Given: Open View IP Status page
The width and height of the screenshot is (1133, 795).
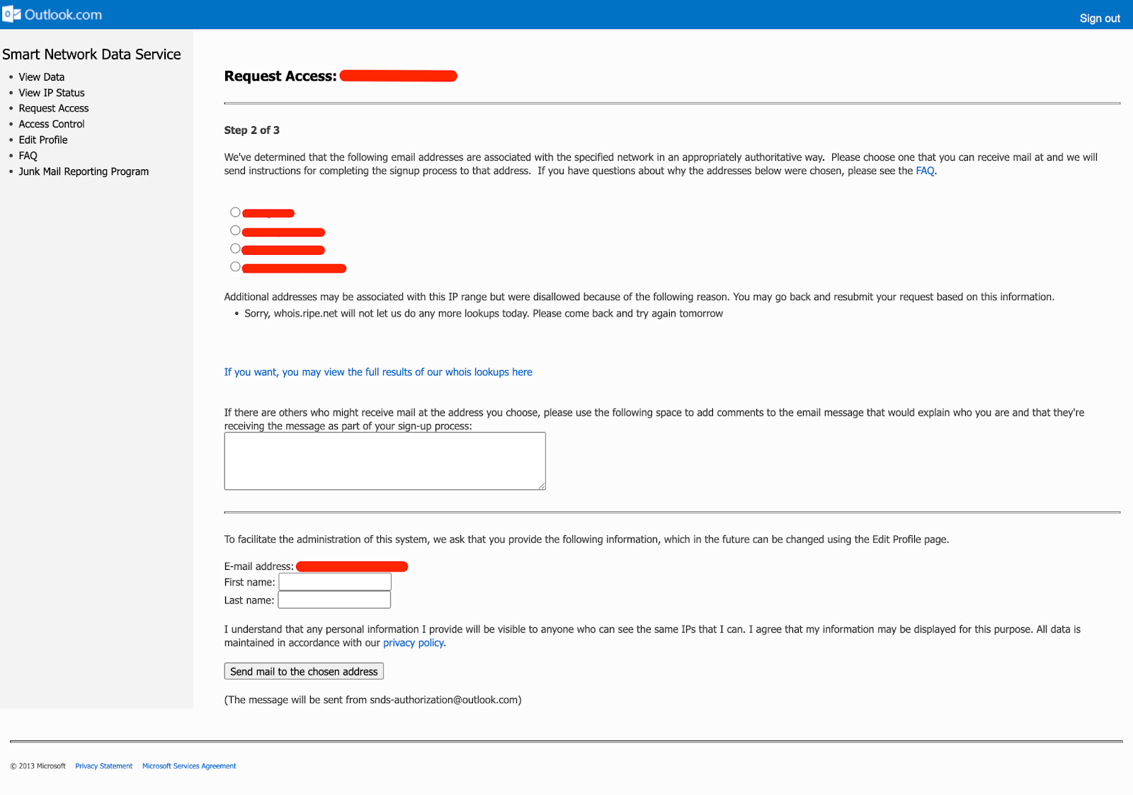Looking at the screenshot, I should (x=52, y=93).
